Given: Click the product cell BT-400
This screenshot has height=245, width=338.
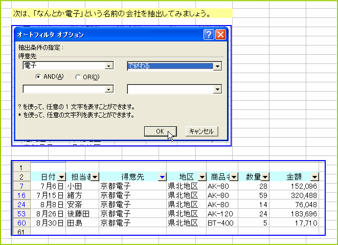Looking at the screenshot, I should 222,223.
